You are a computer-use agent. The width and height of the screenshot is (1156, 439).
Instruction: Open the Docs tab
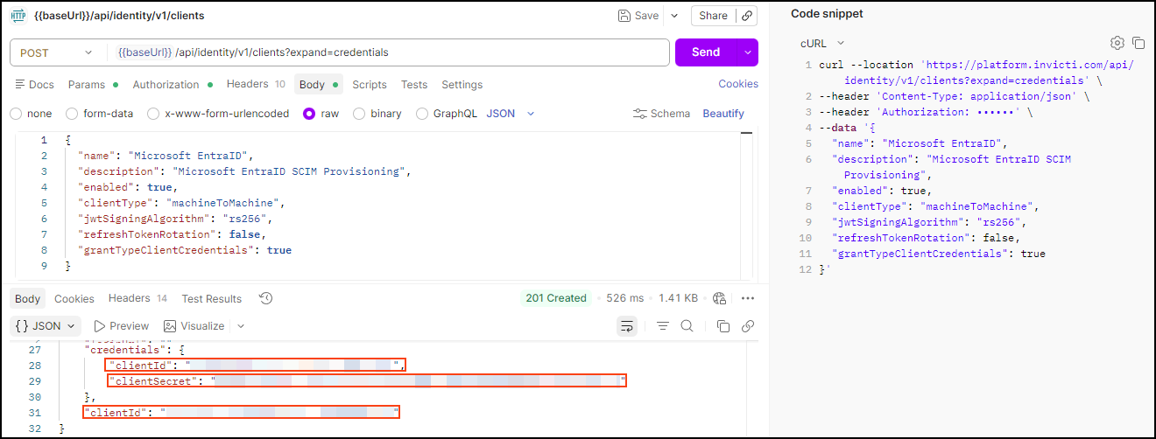pyautogui.click(x=35, y=85)
